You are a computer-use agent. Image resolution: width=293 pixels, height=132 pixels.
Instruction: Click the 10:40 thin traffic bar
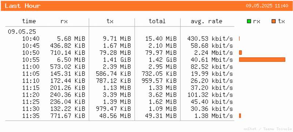tap(239, 39)
